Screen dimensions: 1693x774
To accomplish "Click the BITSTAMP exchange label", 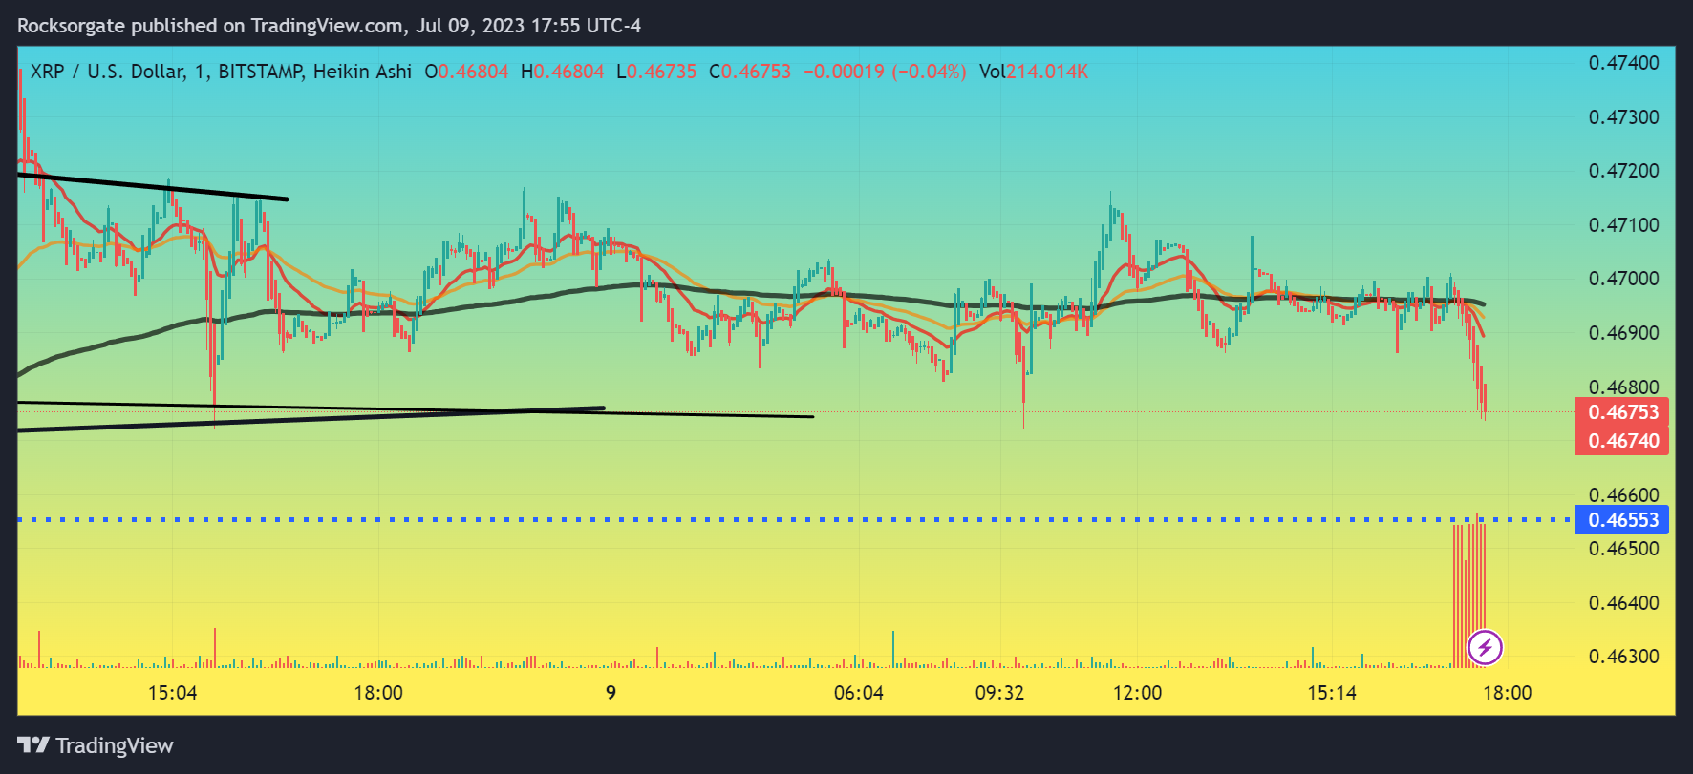I will pyautogui.click(x=261, y=72).
